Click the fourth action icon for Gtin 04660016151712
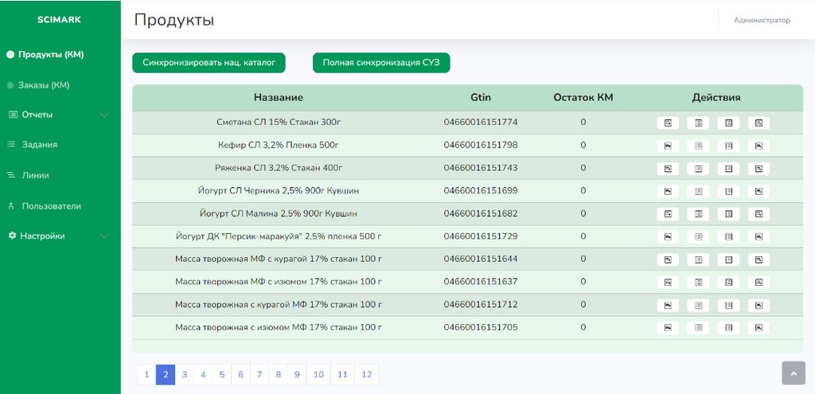 [758, 305]
